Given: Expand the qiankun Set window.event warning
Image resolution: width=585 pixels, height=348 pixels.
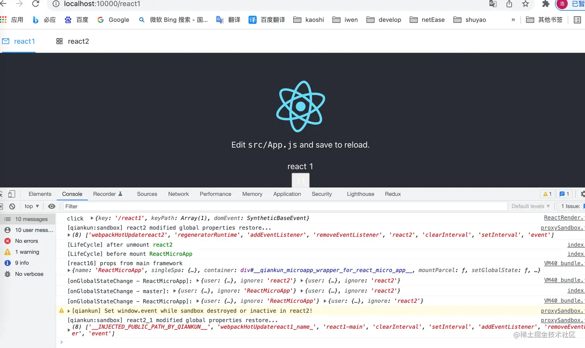Looking at the screenshot, I should pos(69,311).
